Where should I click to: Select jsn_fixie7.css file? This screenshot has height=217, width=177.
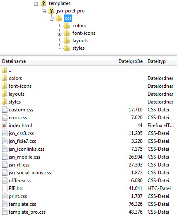pyautogui.click(x=22, y=141)
